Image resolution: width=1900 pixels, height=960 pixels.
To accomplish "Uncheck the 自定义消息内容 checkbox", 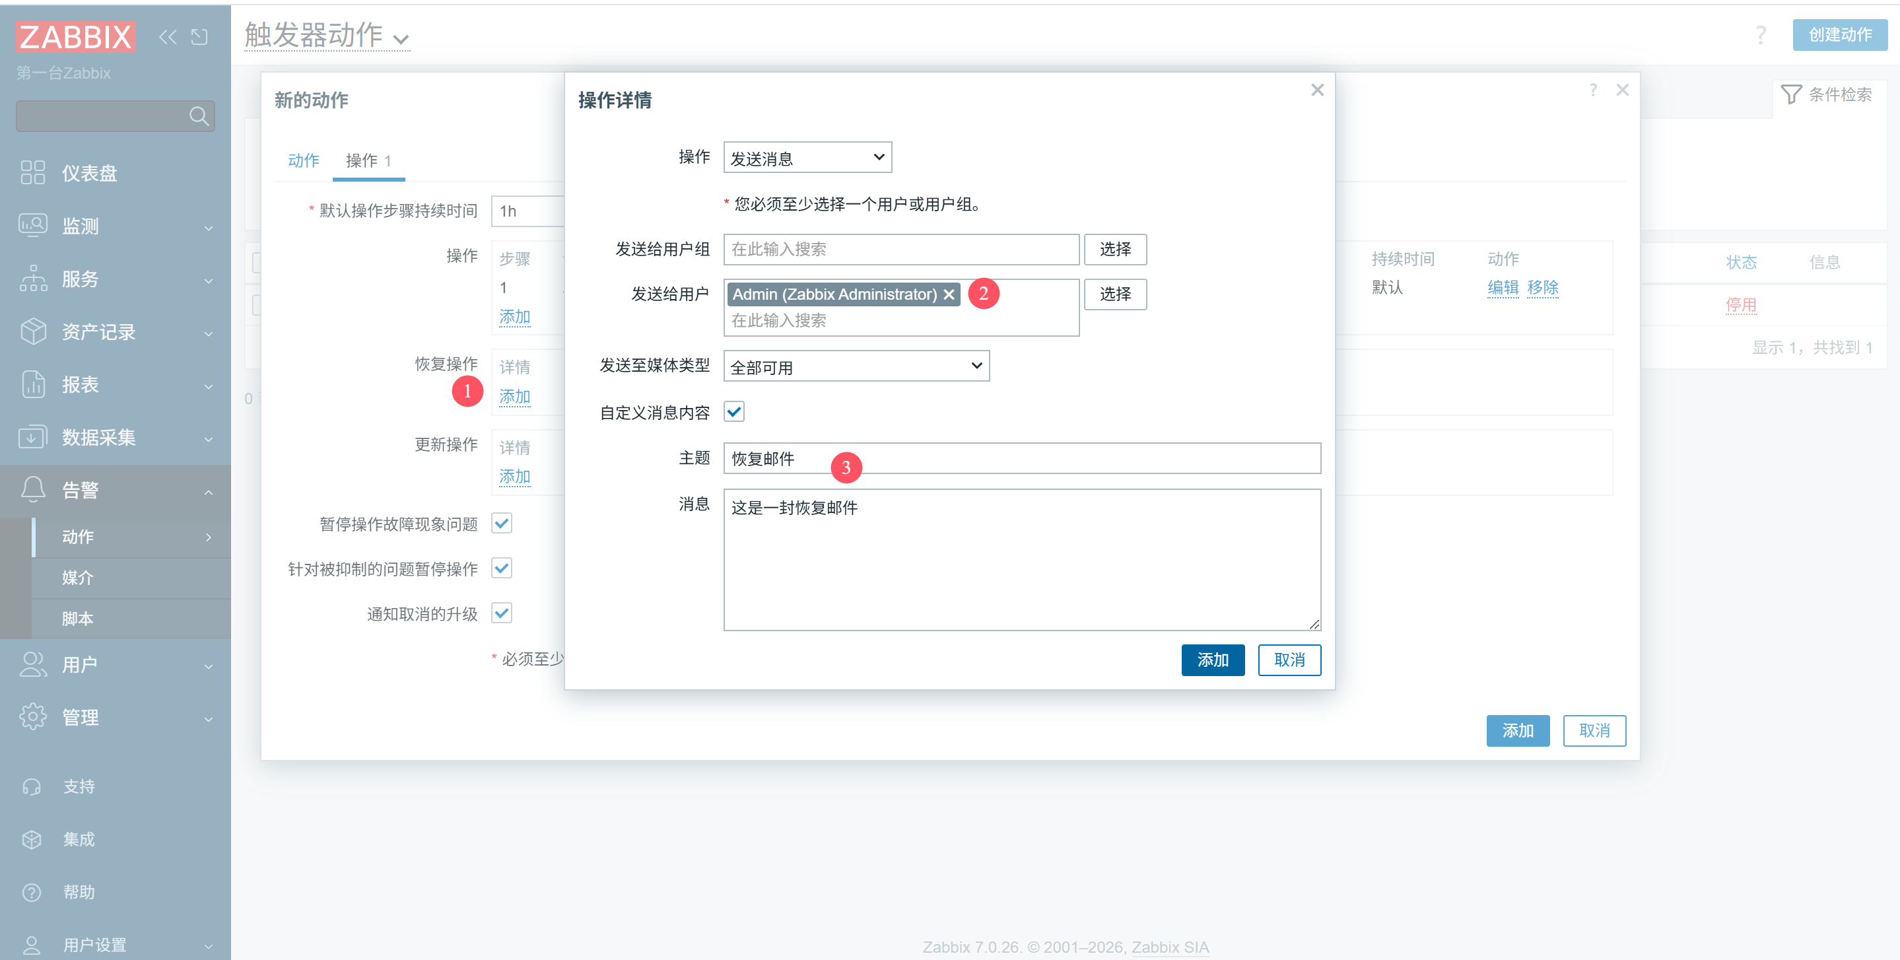I will click(734, 412).
